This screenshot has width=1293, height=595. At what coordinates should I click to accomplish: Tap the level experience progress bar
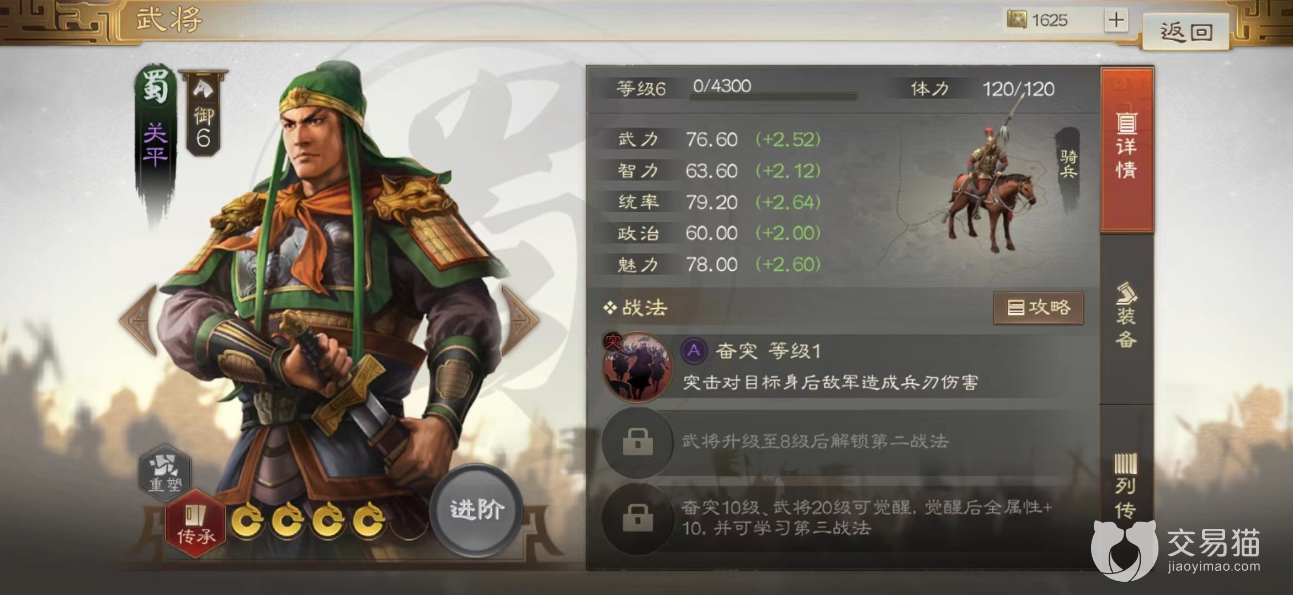[774, 97]
